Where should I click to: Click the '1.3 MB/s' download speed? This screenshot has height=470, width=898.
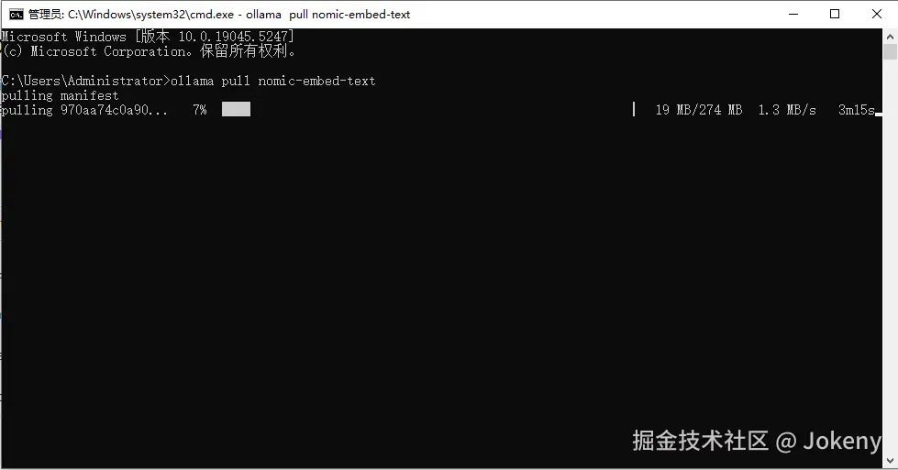click(x=787, y=110)
